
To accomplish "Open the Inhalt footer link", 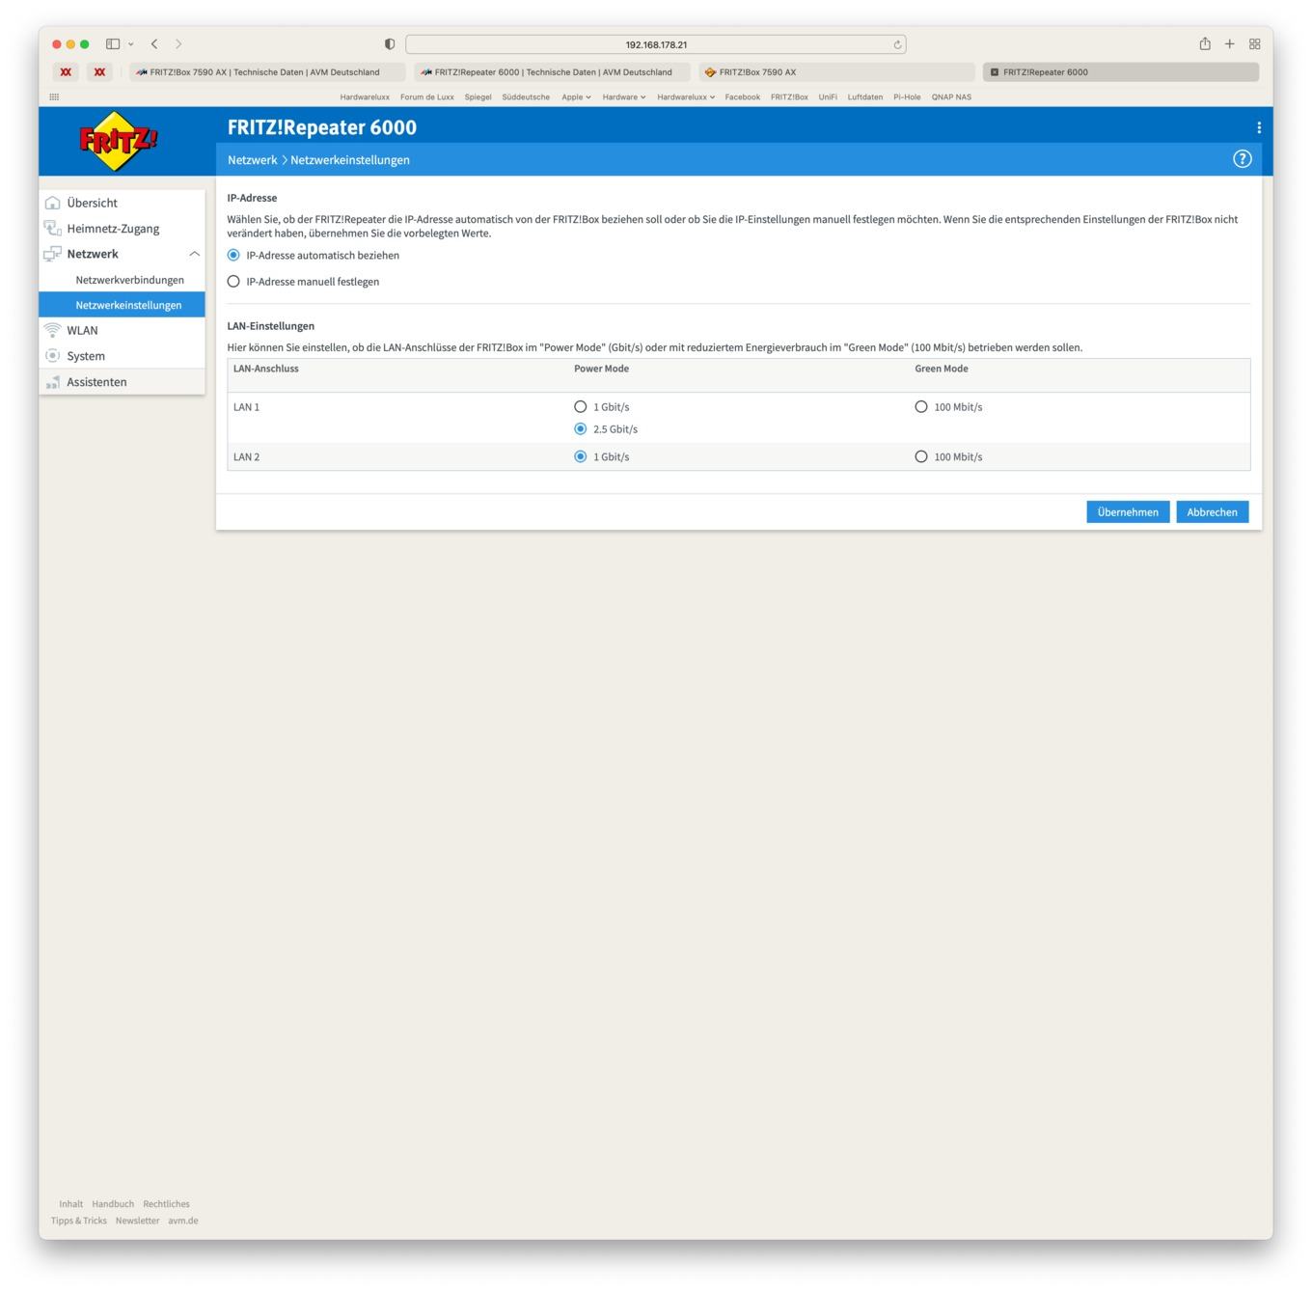I will click(70, 1204).
